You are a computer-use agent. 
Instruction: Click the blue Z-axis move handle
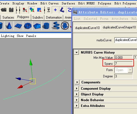[18, 79]
